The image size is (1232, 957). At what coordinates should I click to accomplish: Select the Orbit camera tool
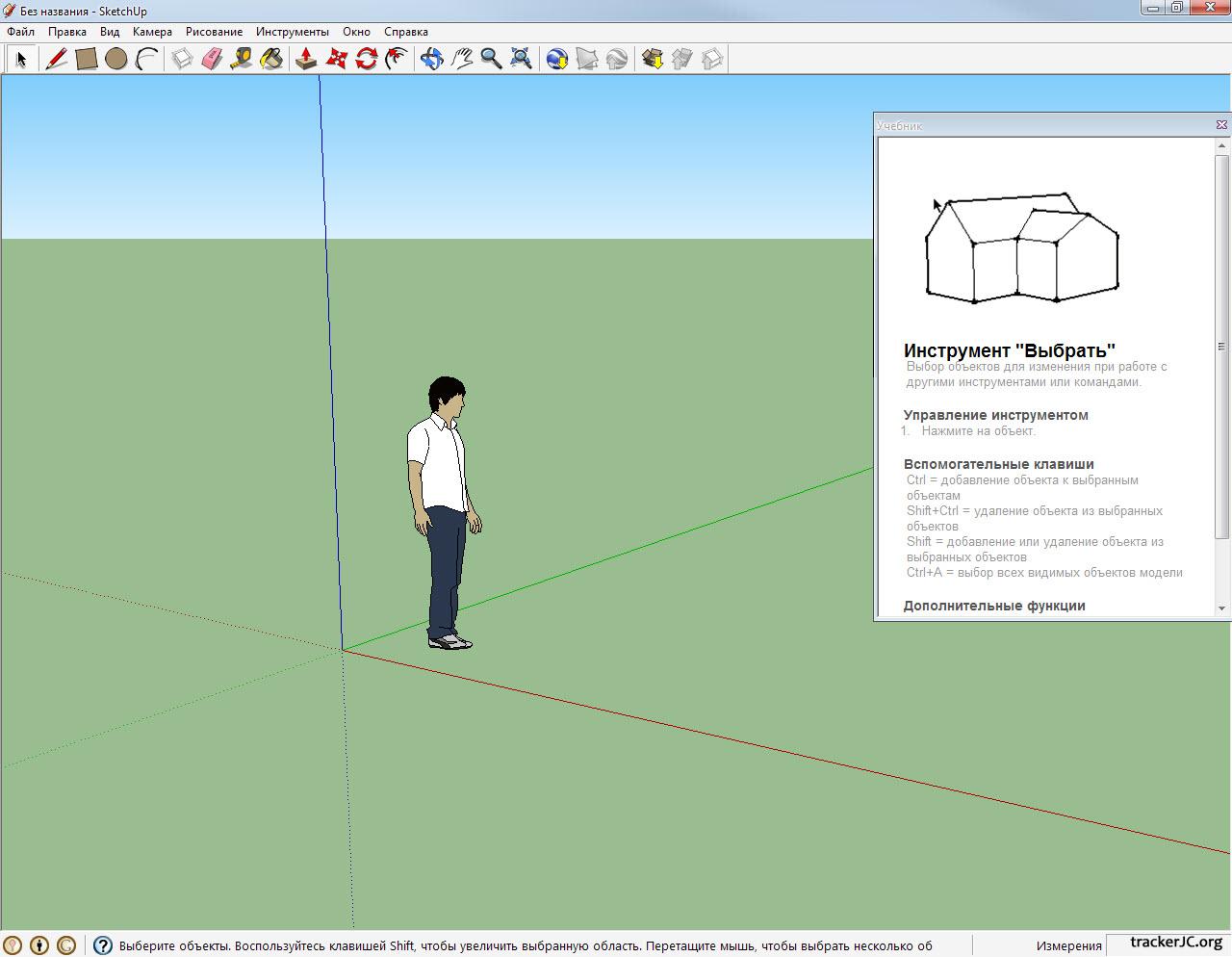coord(431,59)
